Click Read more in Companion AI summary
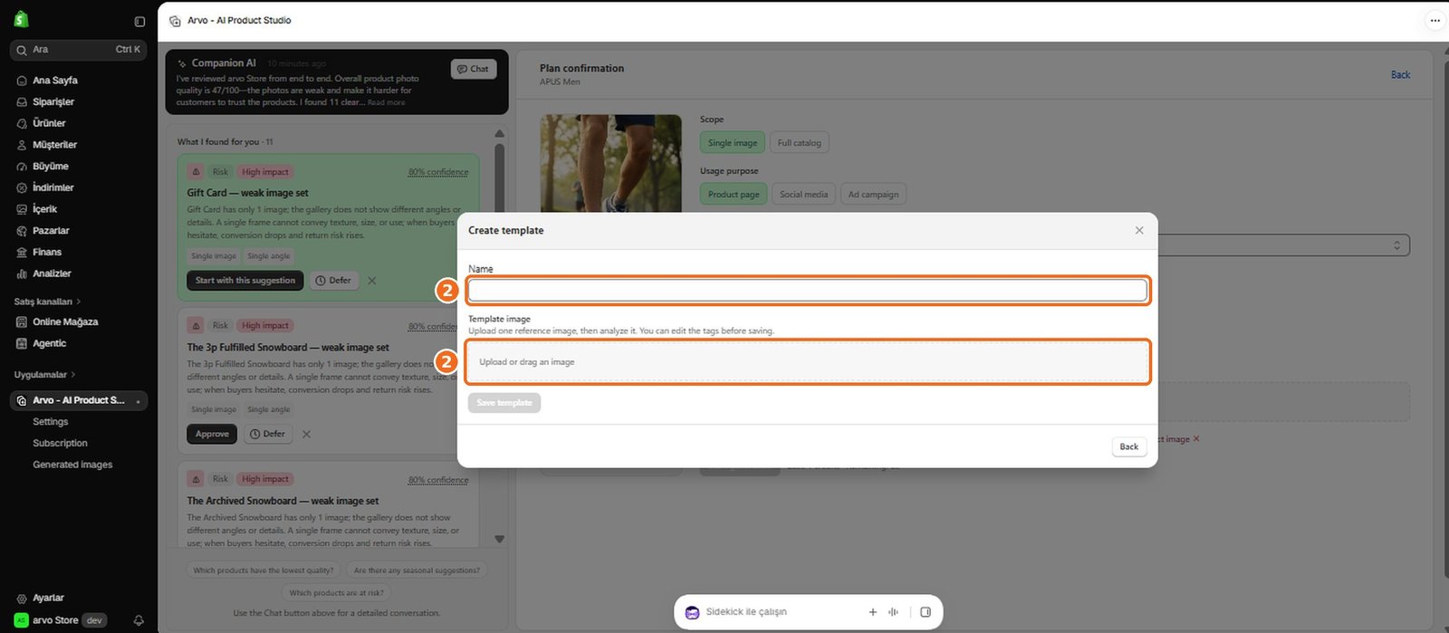Screen dimensions: 1449x633 (x=387, y=102)
